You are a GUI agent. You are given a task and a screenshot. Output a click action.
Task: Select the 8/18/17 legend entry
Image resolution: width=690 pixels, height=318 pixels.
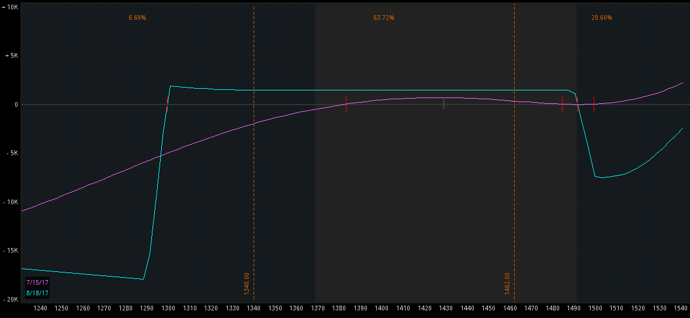coord(37,292)
